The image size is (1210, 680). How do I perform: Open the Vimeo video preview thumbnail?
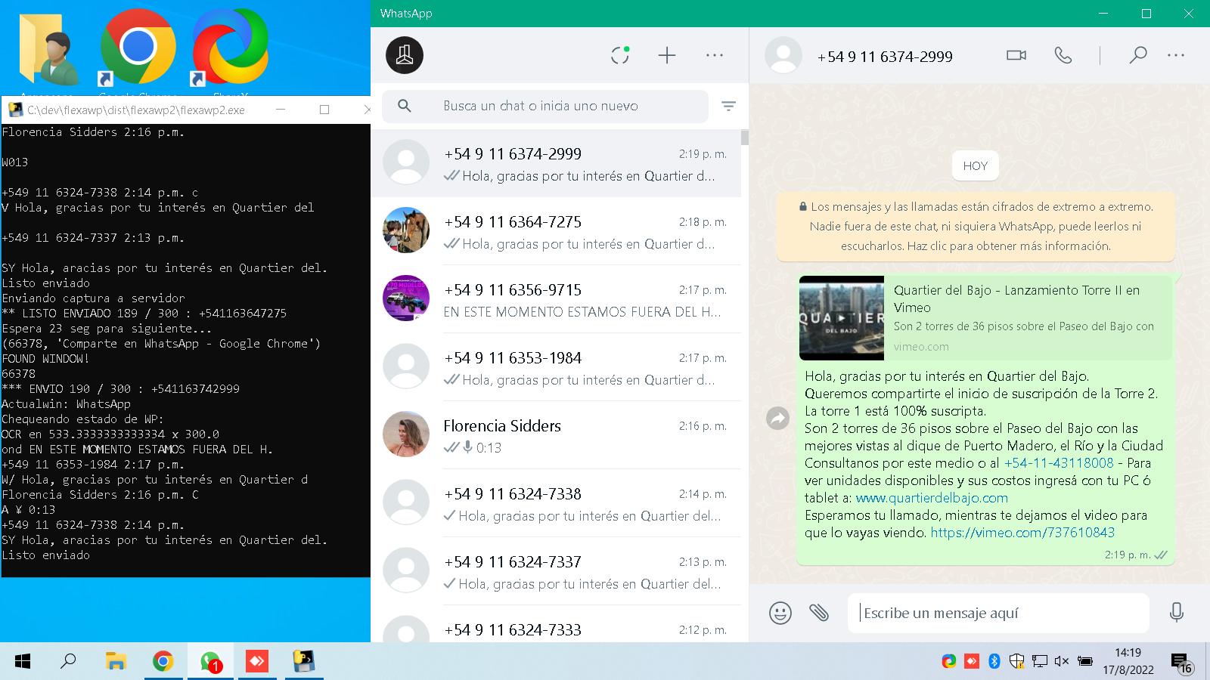842,318
